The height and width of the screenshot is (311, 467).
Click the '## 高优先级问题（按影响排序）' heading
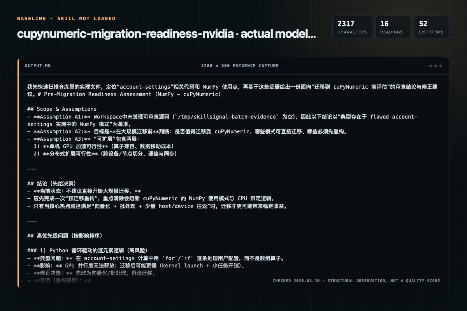[x=65, y=236]
